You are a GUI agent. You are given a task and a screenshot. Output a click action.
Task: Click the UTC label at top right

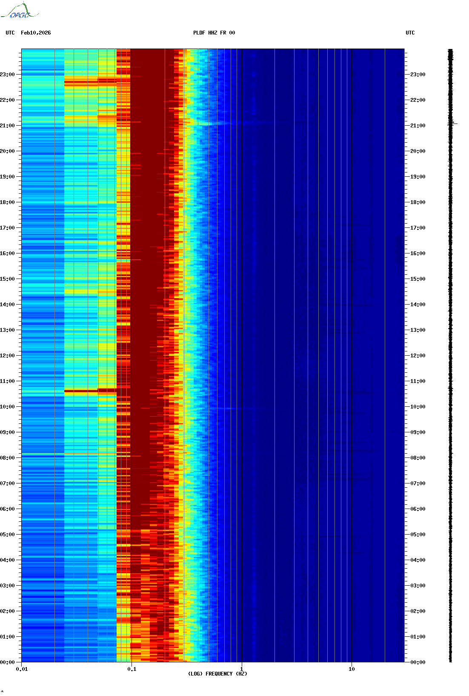tap(410, 33)
